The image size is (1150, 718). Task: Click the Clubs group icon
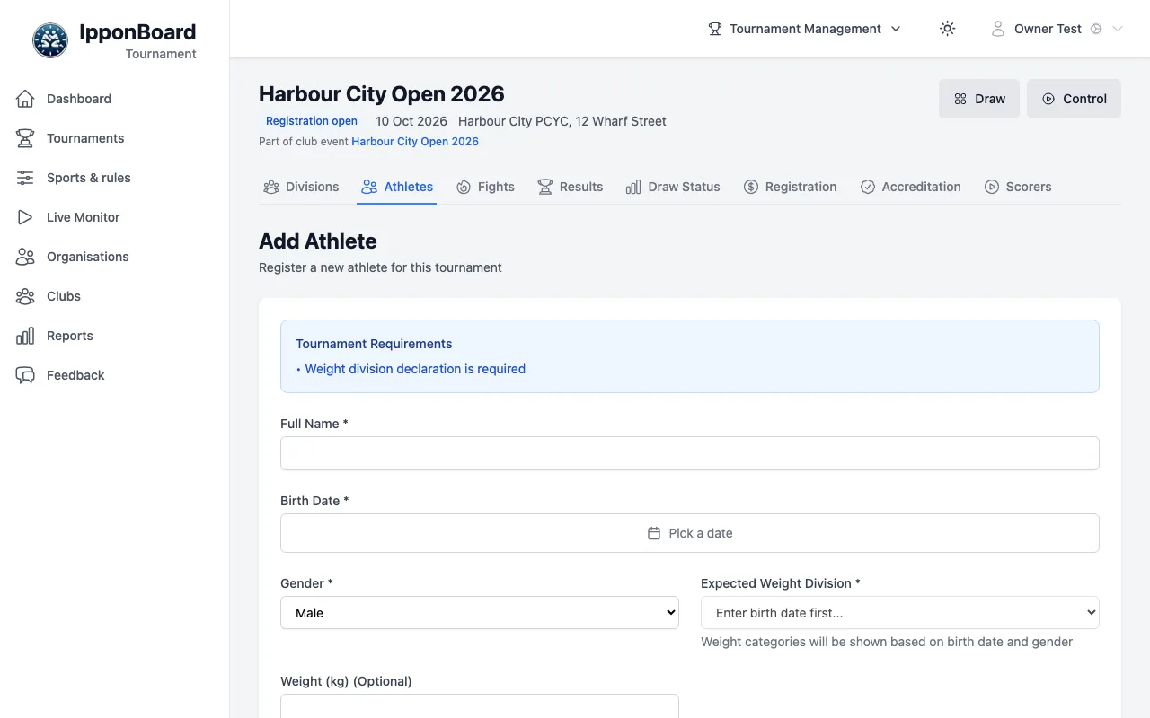click(25, 296)
